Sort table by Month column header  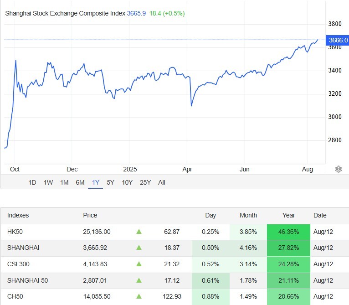click(248, 215)
